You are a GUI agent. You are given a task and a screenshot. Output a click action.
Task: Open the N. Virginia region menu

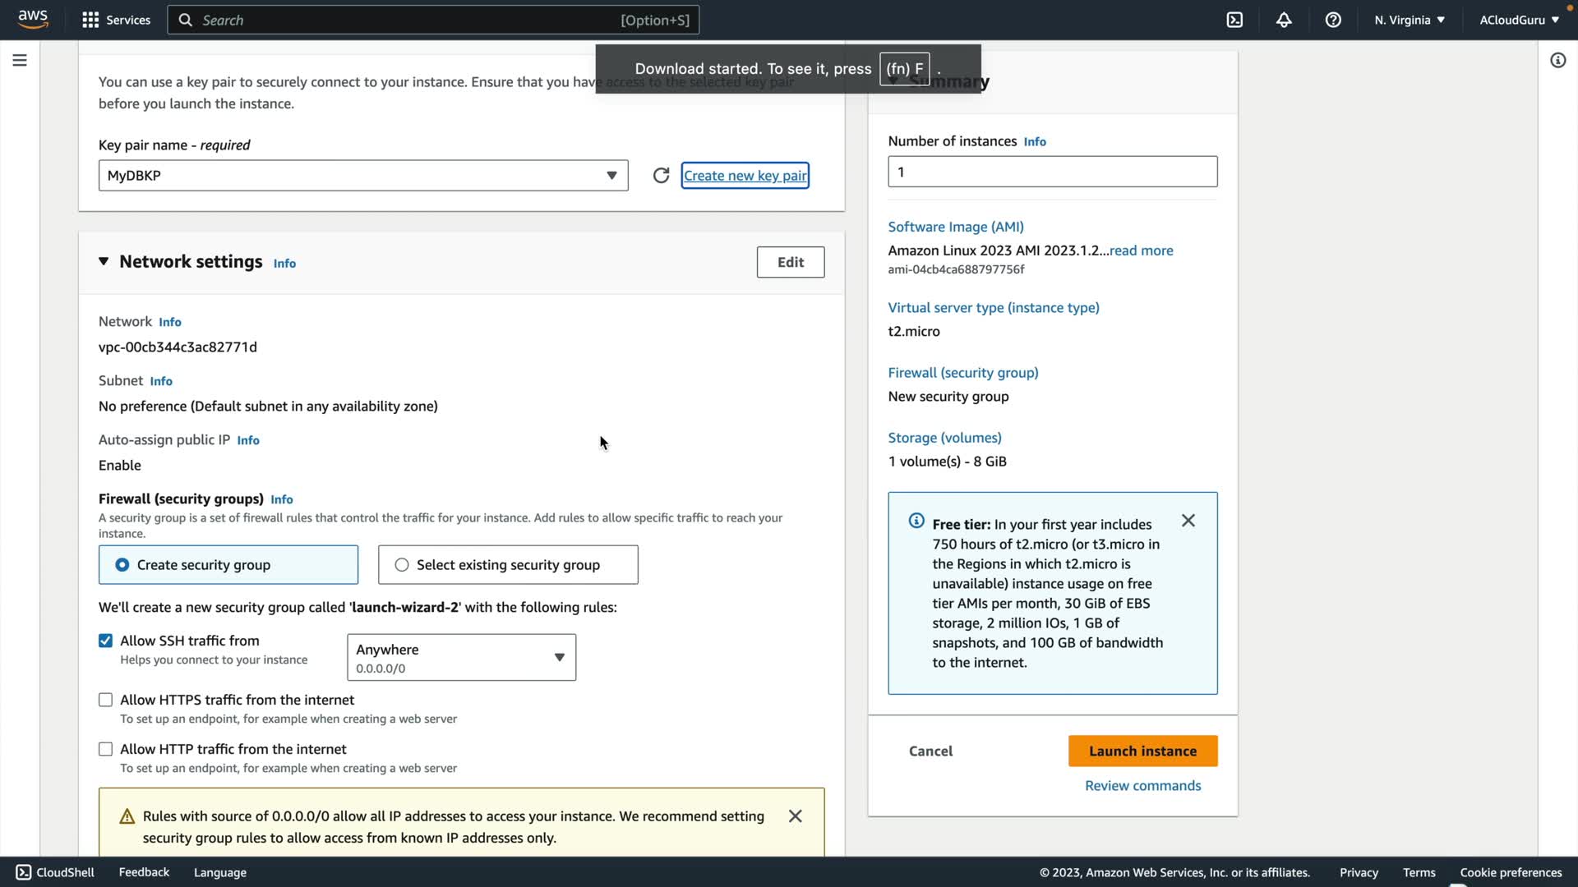pyautogui.click(x=1409, y=20)
